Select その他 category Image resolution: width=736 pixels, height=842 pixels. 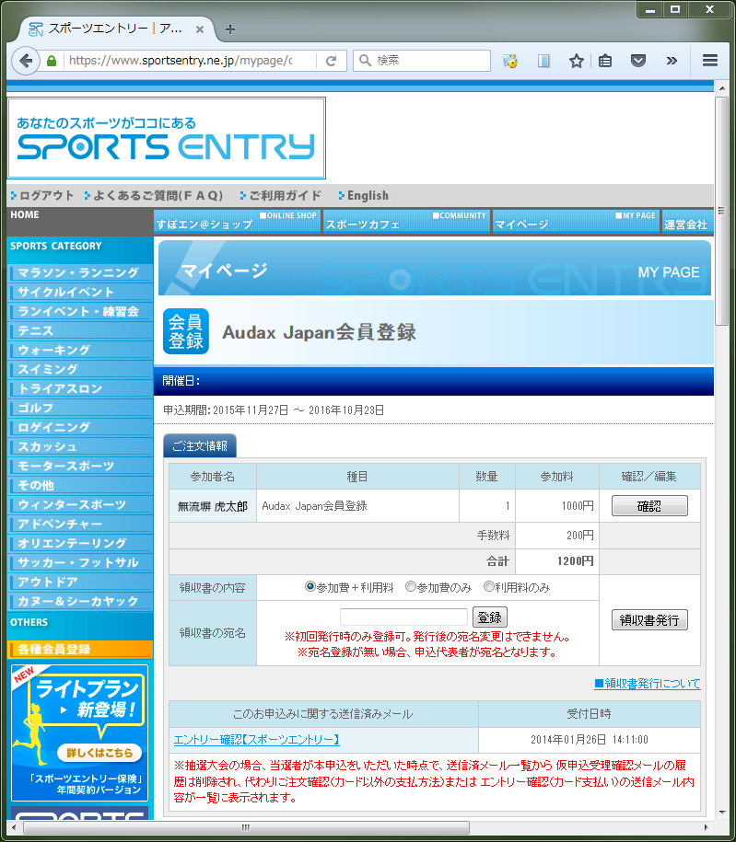[x=81, y=486]
